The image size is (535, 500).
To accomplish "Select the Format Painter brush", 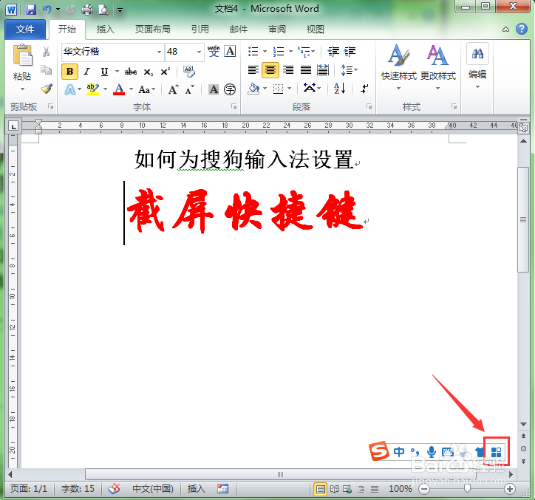I will (47, 89).
